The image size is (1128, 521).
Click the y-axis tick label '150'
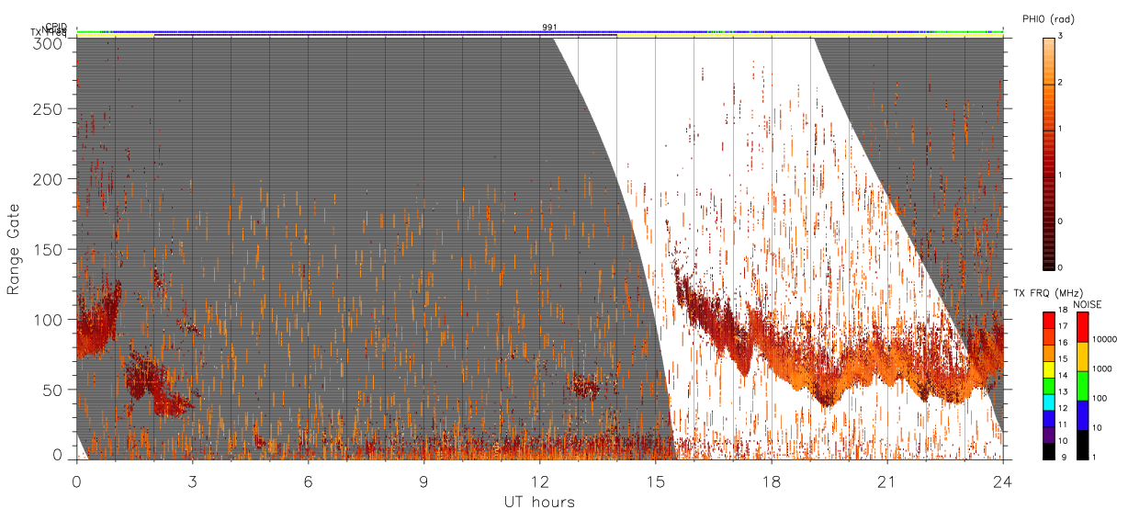point(48,249)
